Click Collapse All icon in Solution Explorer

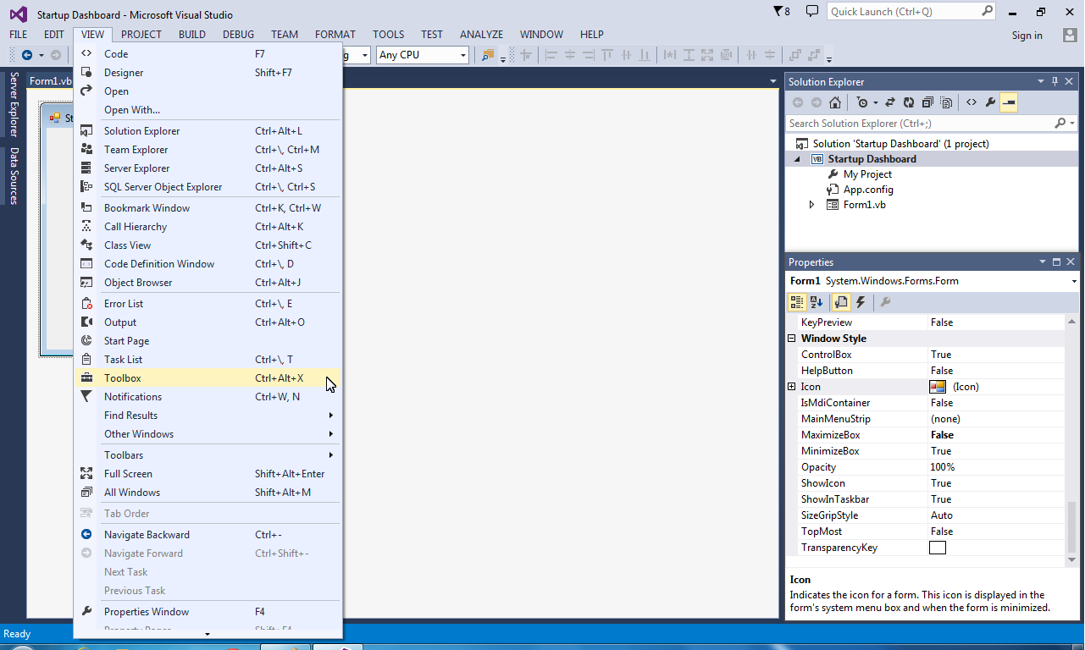pos(927,102)
